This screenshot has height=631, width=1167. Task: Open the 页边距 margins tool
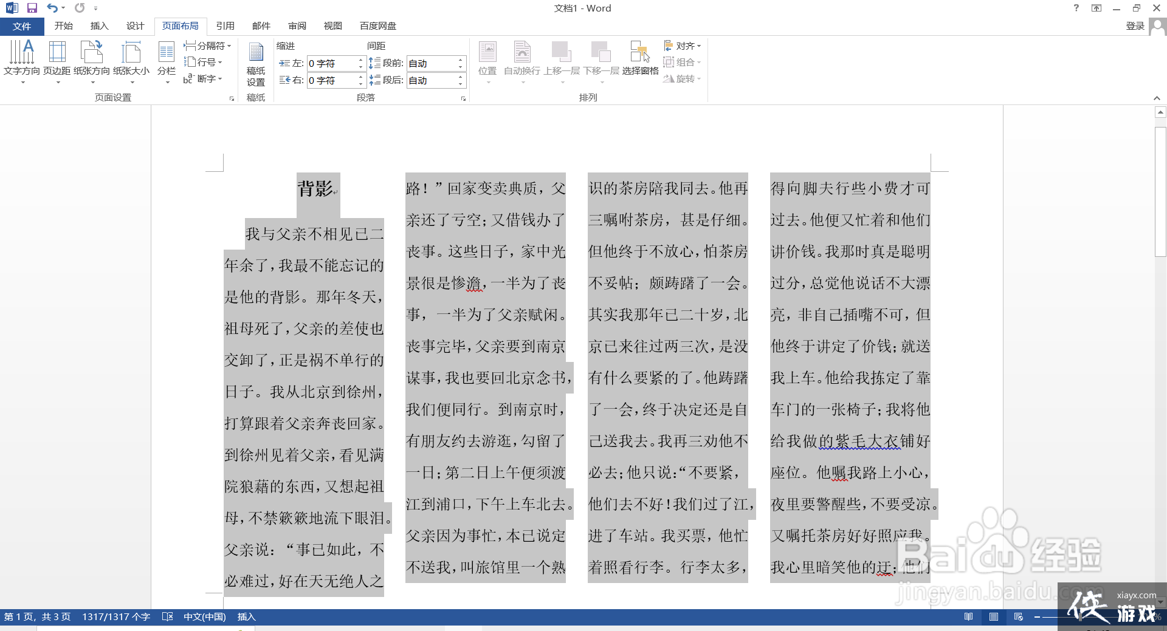pos(57,62)
